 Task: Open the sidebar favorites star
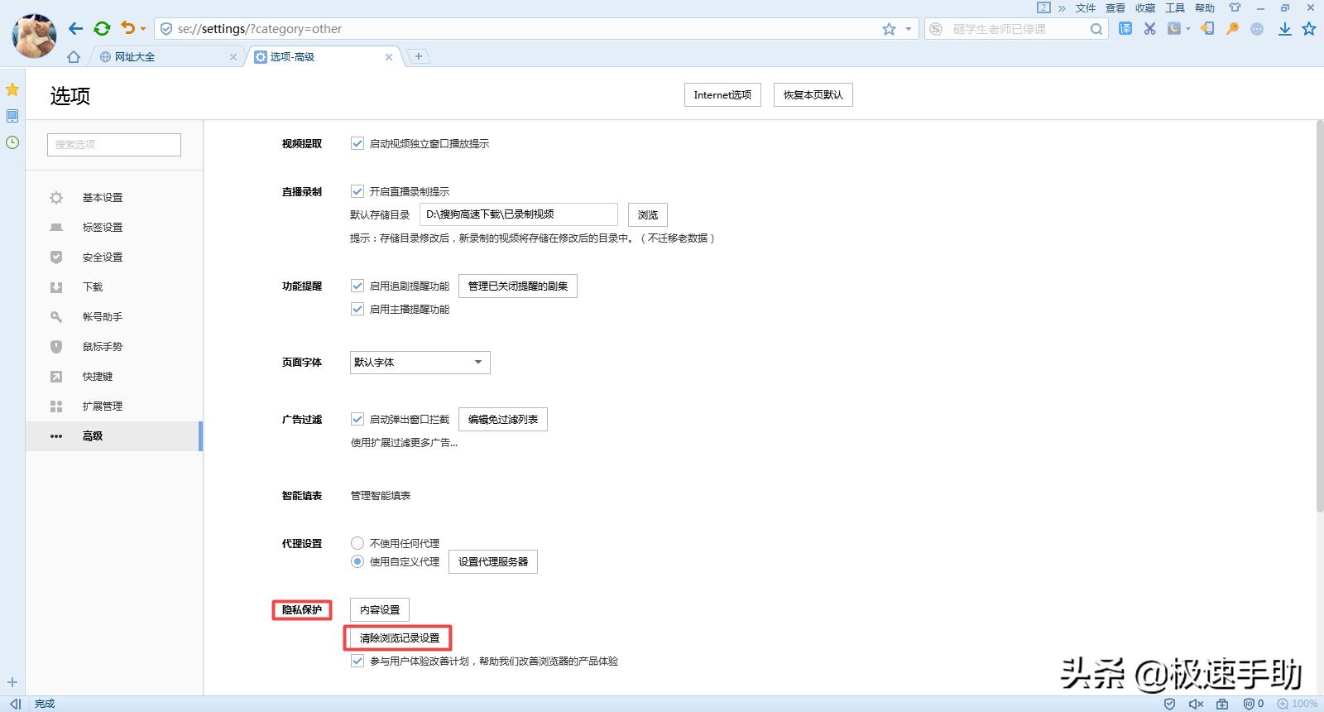12,89
